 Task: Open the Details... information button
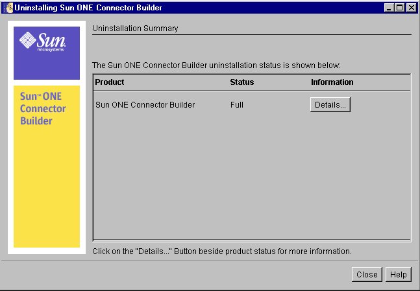coord(330,104)
